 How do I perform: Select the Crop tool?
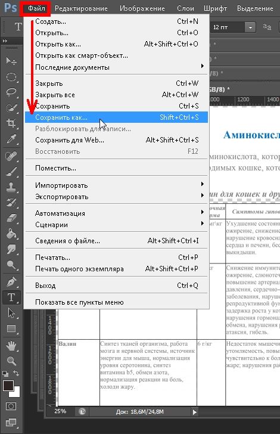[11, 123]
